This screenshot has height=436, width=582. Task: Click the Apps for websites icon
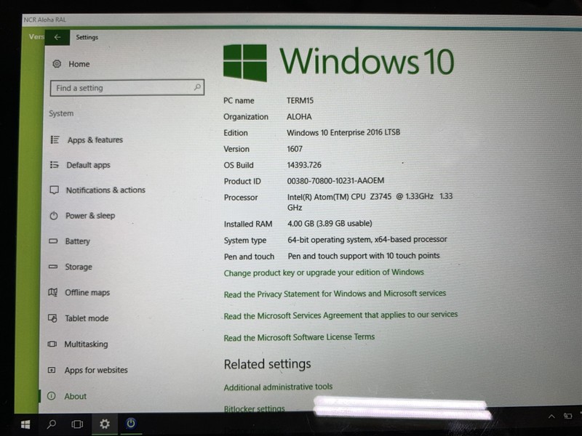tap(52, 370)
